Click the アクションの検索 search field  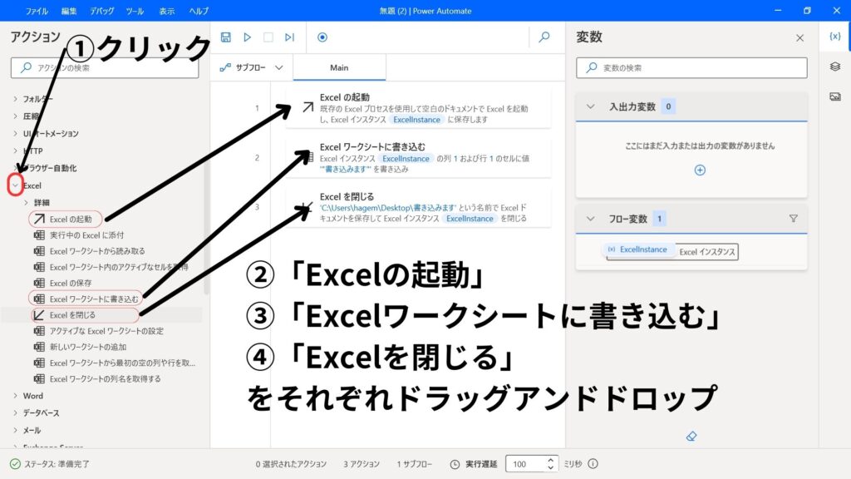click(105, 68)
